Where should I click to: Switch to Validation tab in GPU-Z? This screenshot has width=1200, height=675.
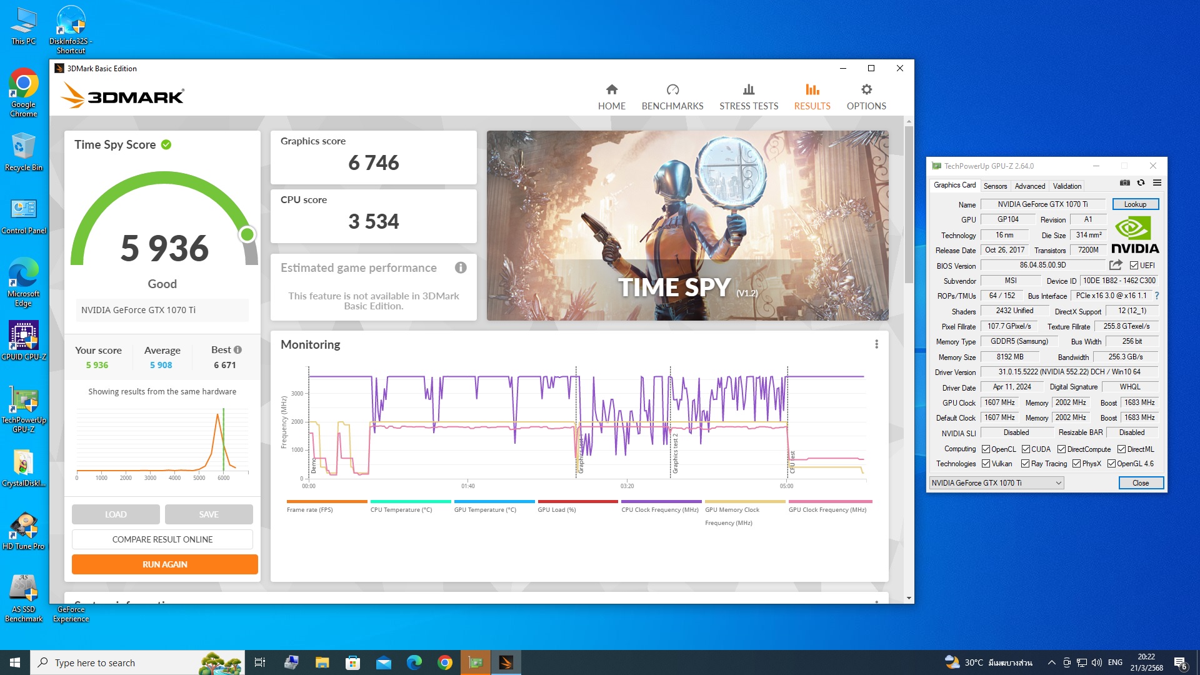1067,186
